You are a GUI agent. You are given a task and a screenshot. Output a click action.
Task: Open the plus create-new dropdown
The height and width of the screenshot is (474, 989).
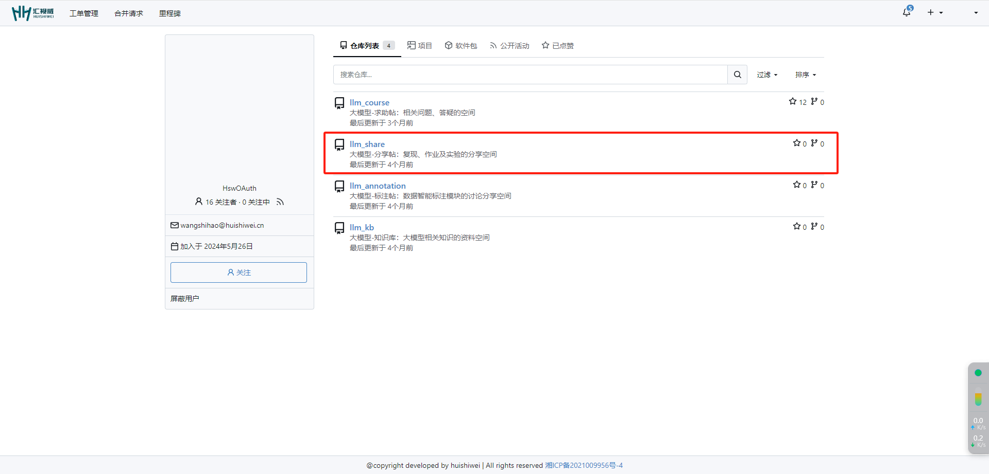pyautogui.click(x=935, y=12)
